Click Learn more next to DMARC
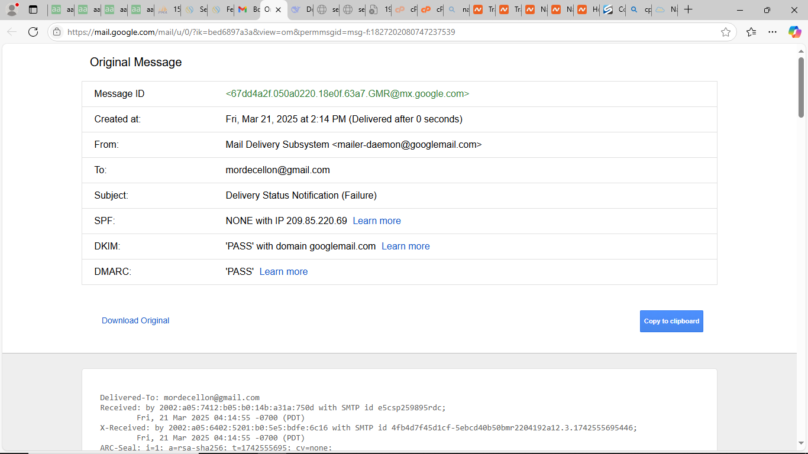Viewport: 808px width, 454px height. [283, 271]
